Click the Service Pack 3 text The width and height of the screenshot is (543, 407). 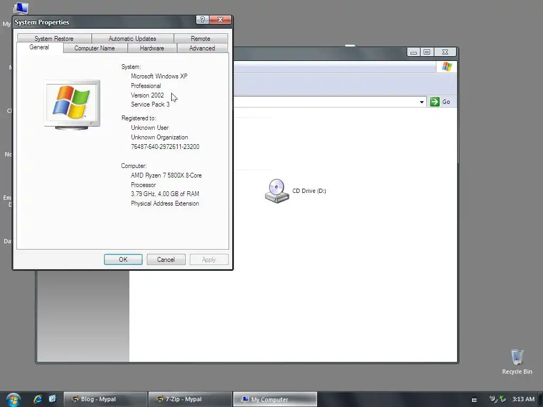(x=150, y=104)
